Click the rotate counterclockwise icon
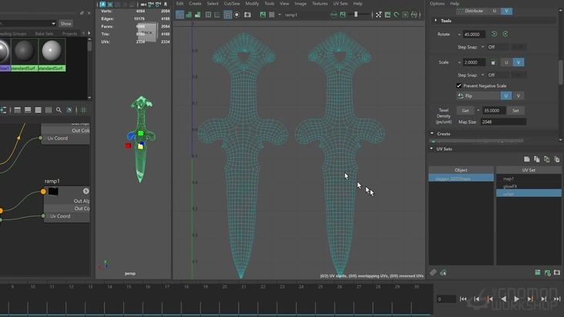Viewport: 564px width, 317px height. tap(494, 34)
